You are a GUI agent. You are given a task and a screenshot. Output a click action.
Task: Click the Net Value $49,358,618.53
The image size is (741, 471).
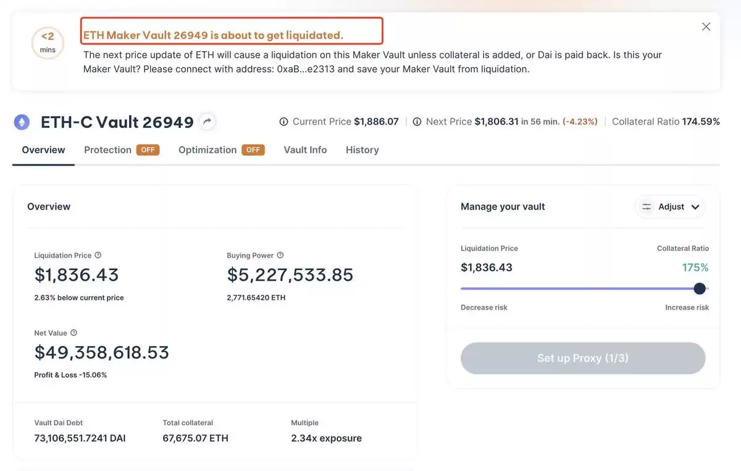click(102, 352)
